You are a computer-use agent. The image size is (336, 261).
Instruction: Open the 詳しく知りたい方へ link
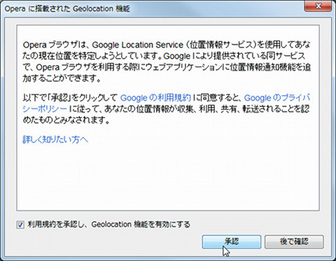pyautogui.click(x=55, y=139)
